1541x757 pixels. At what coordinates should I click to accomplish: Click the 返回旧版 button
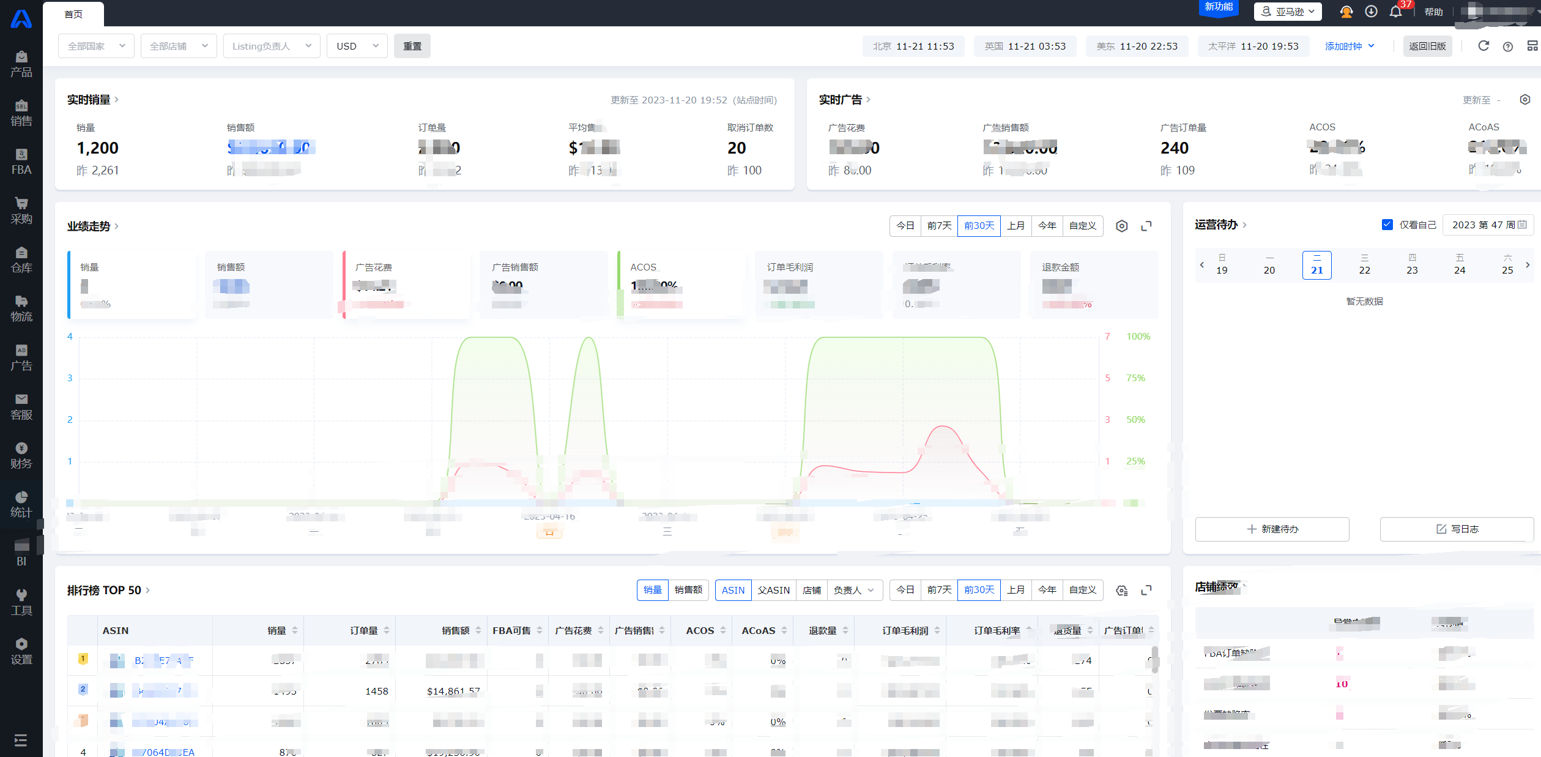click(x=1427, y=46)
